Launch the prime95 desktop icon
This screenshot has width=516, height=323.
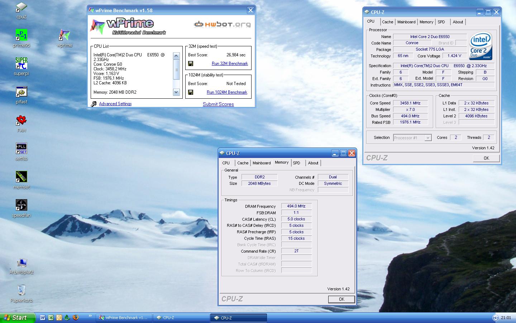click(x=21, y=38)
